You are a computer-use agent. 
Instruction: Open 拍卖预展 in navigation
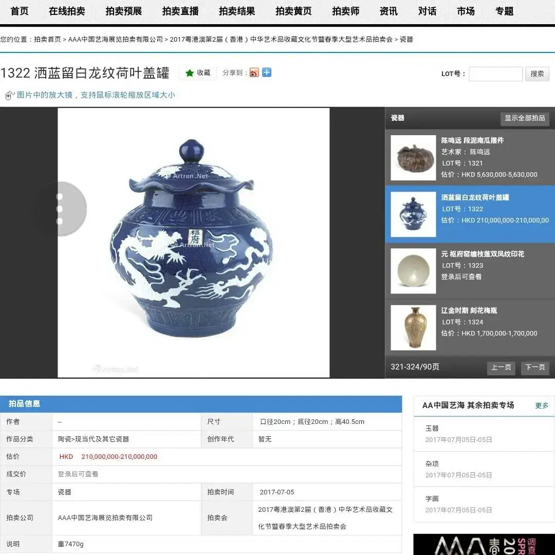pyautogui.click(x=123, y=11)
